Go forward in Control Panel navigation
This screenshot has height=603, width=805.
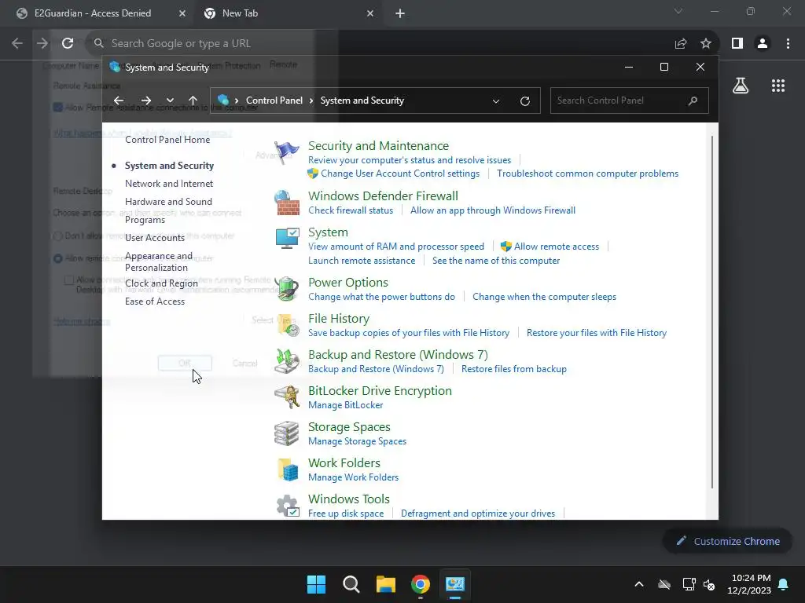(x=146, y=100)
